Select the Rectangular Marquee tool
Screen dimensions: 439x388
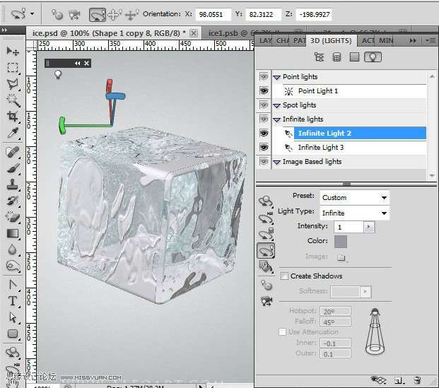click(x=13, y=67)
